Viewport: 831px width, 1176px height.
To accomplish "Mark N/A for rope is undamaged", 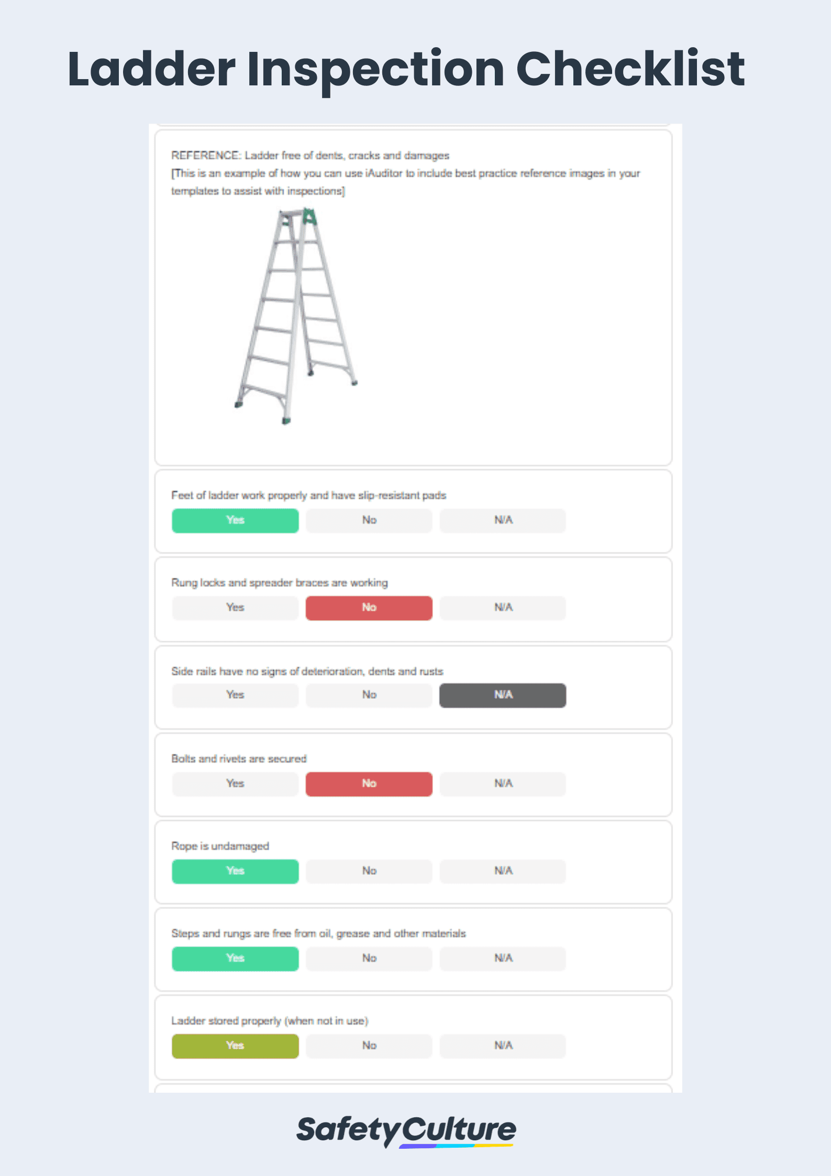I will click(503, 871).
